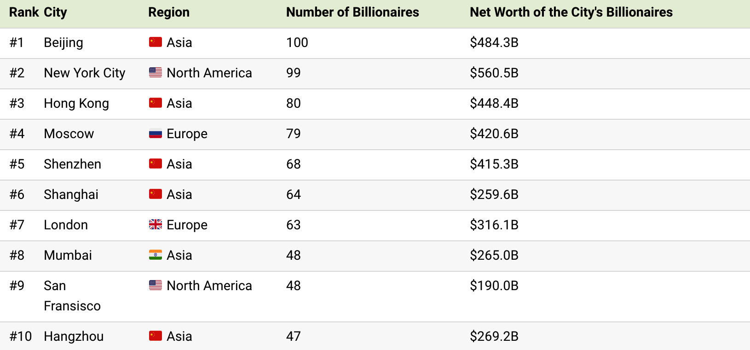750x350 pixels.
Task: Click the China flag in Hangzhou row
Action: click(155, 336)
